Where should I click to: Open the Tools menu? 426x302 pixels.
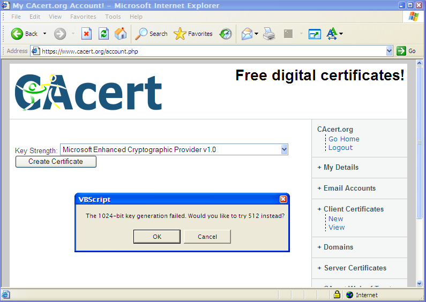(x=113, y=17)
